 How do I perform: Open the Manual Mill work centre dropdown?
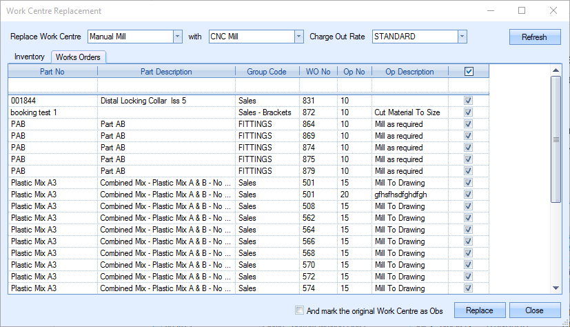tap(177, 37)
